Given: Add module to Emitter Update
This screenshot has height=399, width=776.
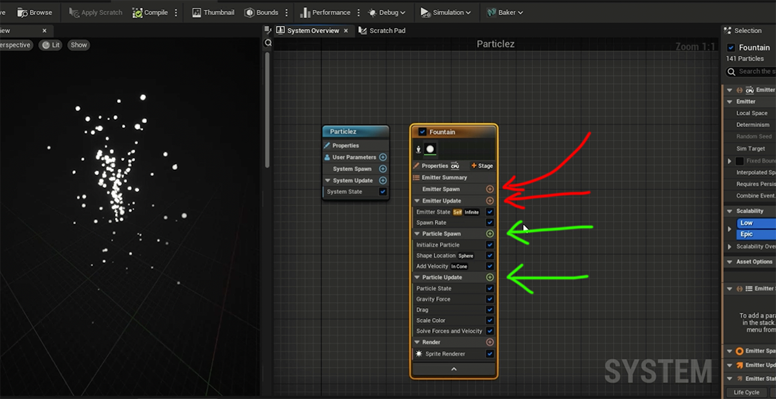Looking at the screenshot, I should [x=490, y=201].
